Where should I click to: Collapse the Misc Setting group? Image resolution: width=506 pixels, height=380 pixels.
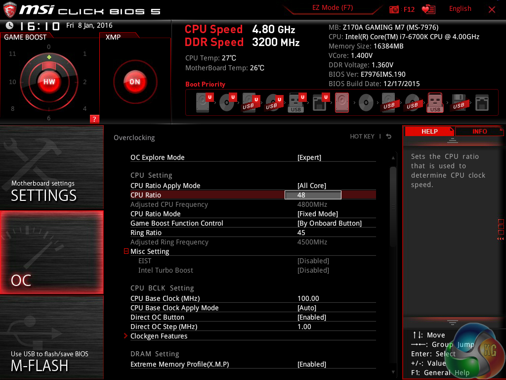(126, 251)
